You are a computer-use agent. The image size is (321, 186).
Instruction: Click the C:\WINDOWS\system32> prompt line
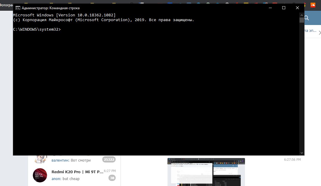tap(37, 29)
